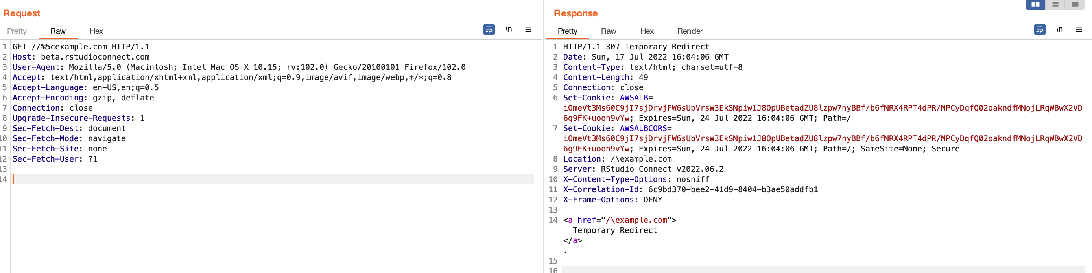1092x273 pixels.
Task: Select the Response Pretty tab
Action: pos(567,31)
